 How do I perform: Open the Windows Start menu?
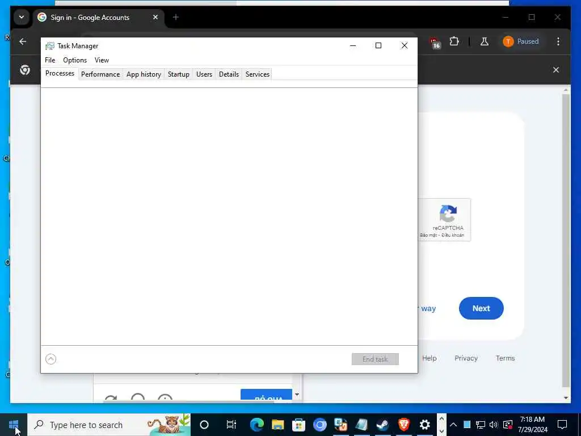[14, 425]
